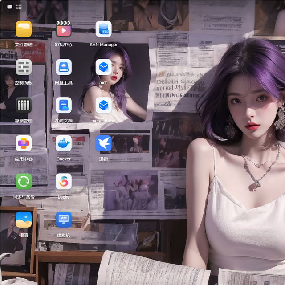The width and height of the screenshot is (285, 285).
Task: Click the show desktop monitor button
Action: (10, 7)
